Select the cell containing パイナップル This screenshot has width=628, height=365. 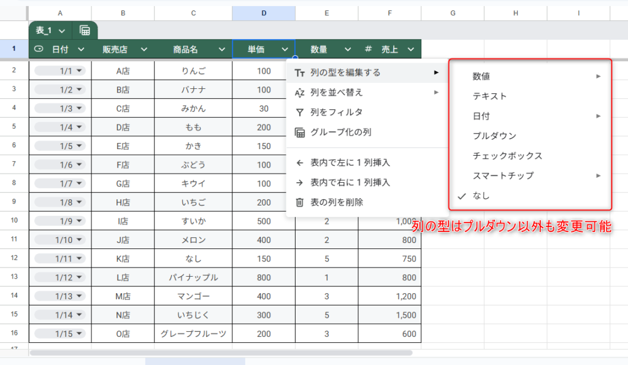(193, 278)
